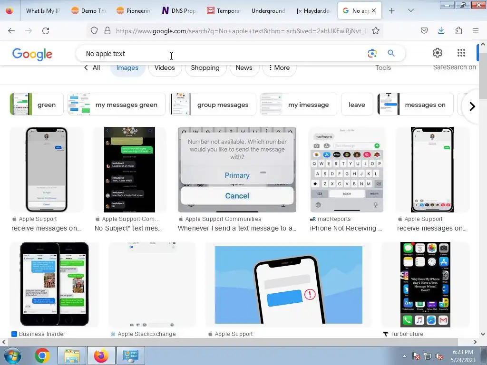The width and height of the screenshot is (487, 365).
Task: Switch to the 'Haydar.de' browser tab
Action: pyautogui.click(x=314, y=11)
